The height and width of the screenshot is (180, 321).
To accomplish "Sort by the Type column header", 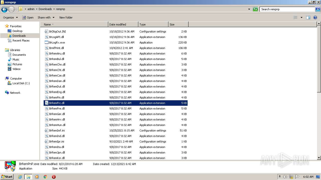I will (x=153, y=24).
